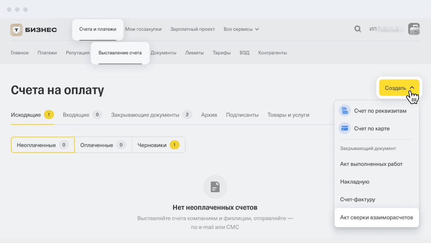The image size is (431, 243).
Task: Open search with the magnifier icon
Action: click(x=357, y=29)
